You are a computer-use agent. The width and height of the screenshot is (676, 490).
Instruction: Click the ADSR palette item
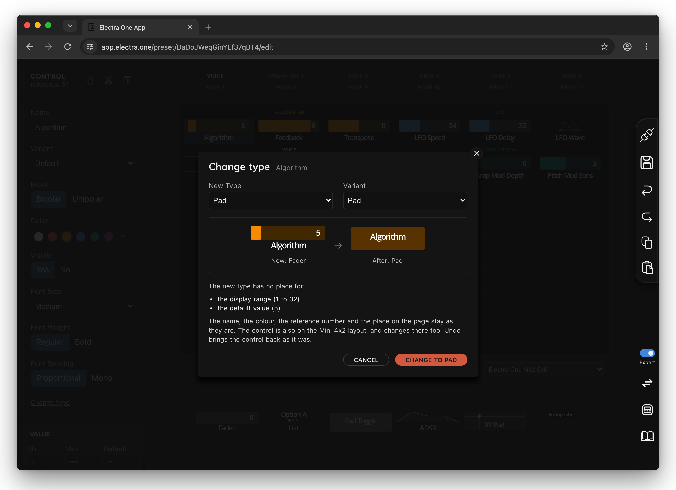tap(428, 421)
